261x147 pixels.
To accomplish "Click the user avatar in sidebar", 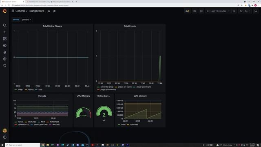I will click(x=4, y=131).
